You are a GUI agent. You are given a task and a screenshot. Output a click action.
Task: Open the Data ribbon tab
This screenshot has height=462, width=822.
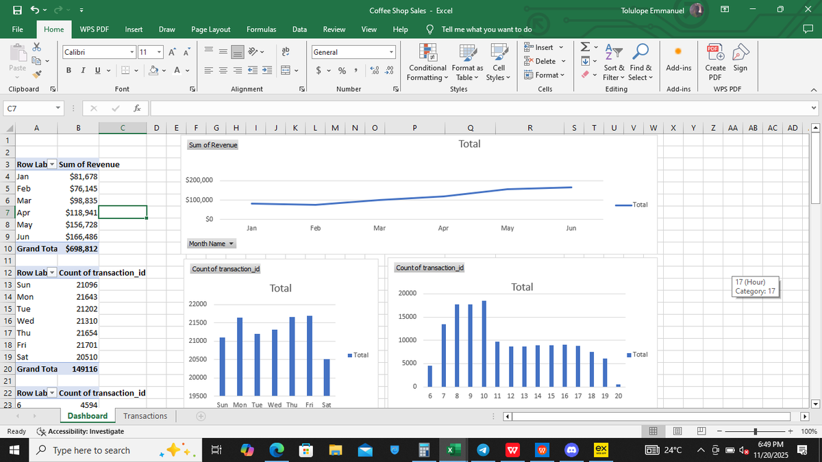coord(299,29)
